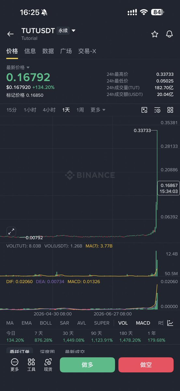Expand chart to fullscreen
This screenshot has width=180, height=391.
click(11, 232)
